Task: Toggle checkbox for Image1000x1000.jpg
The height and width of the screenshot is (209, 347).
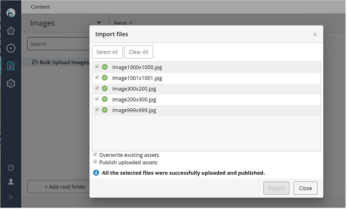Action: (x=97, y=67)
